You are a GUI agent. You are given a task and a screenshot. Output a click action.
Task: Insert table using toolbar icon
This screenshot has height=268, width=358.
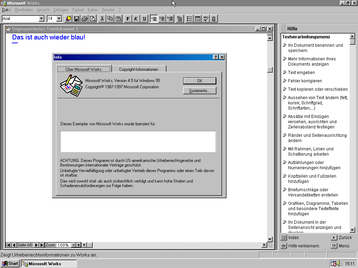point(198,19)
